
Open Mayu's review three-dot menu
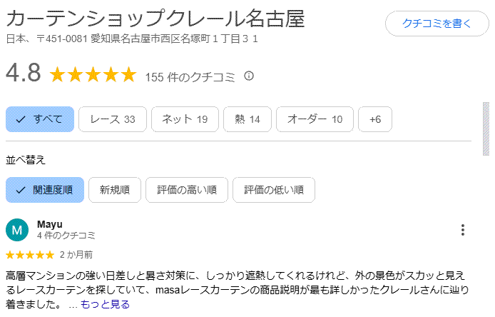462,230
